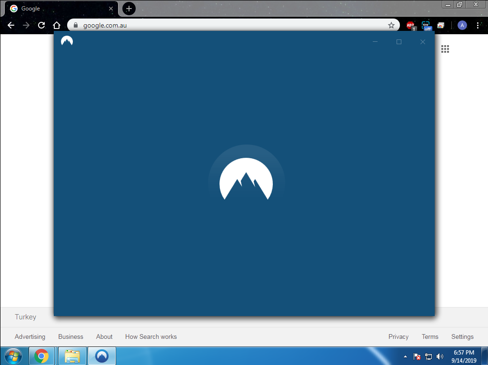The image size is (488, 365).
Task: Select NordVPN taskbar button
Action: [x=102, y=356]
